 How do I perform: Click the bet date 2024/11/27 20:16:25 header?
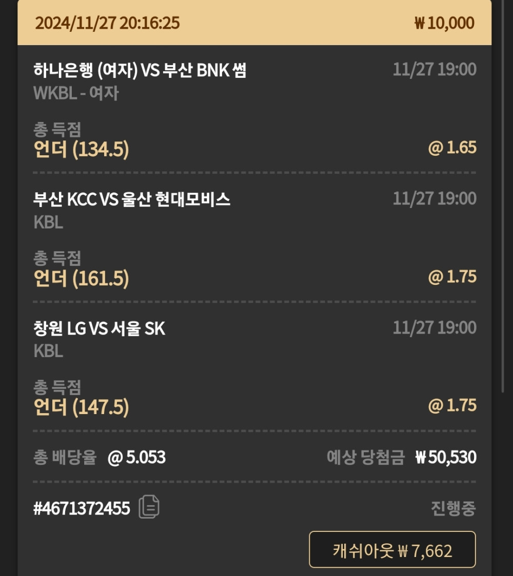[107, 23]
